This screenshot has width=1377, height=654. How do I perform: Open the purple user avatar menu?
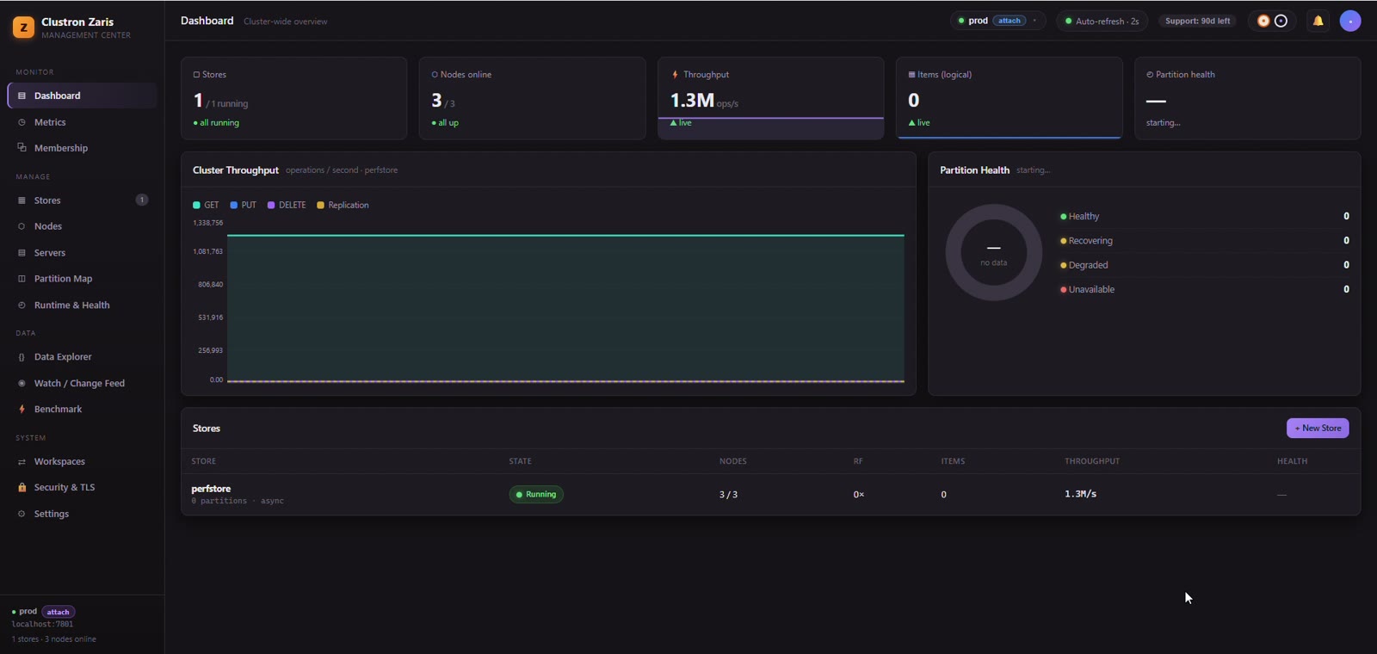pos(1350,21)
